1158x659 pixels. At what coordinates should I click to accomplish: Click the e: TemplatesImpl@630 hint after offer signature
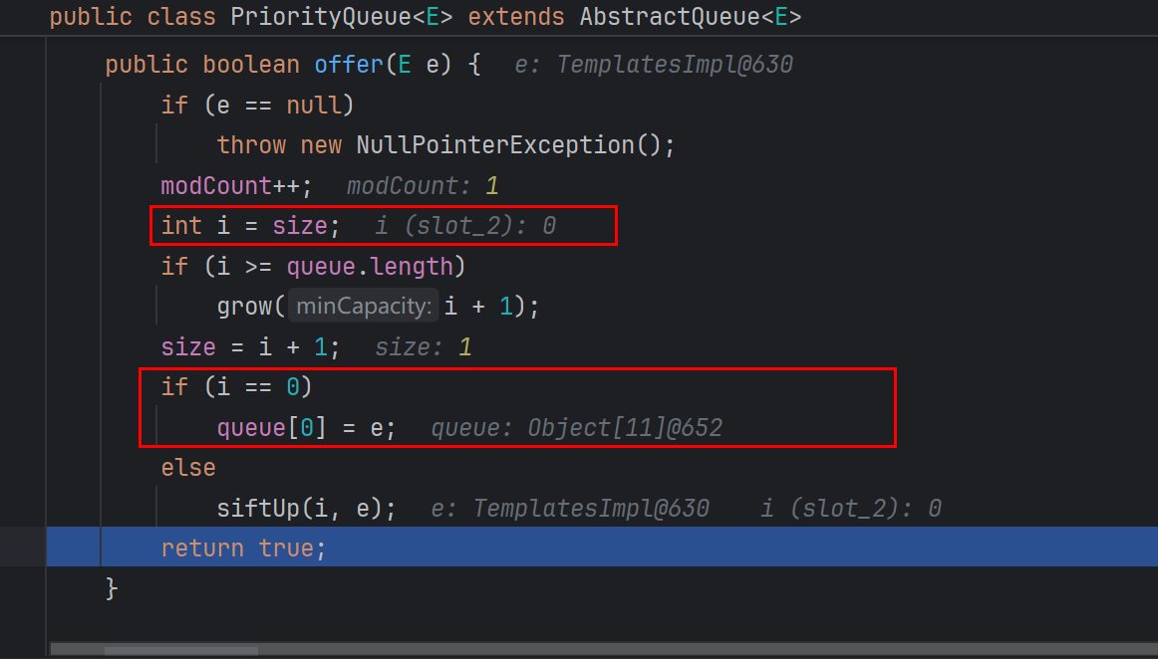[x=654, y=65]
